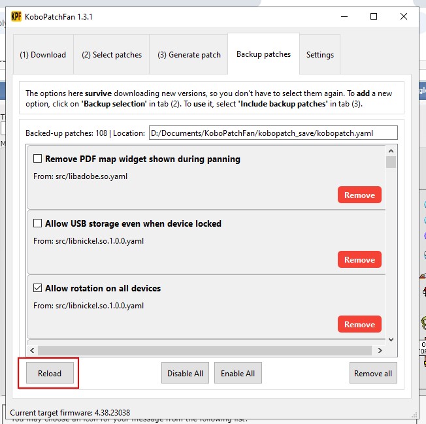The image size is (426, 424).
Task: Click the horizontal scrollbar track below patch list
Action: pyautogui.click(x=205, y=350)
